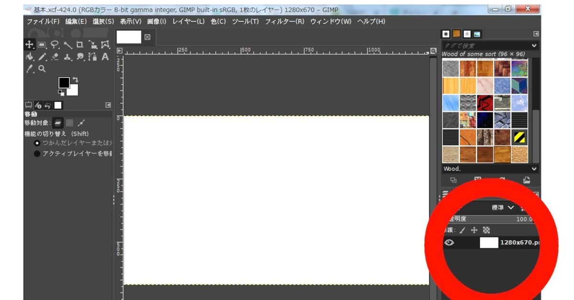Select the Zoom magnifier tool
Screen dimensions: 574x300
42,69
